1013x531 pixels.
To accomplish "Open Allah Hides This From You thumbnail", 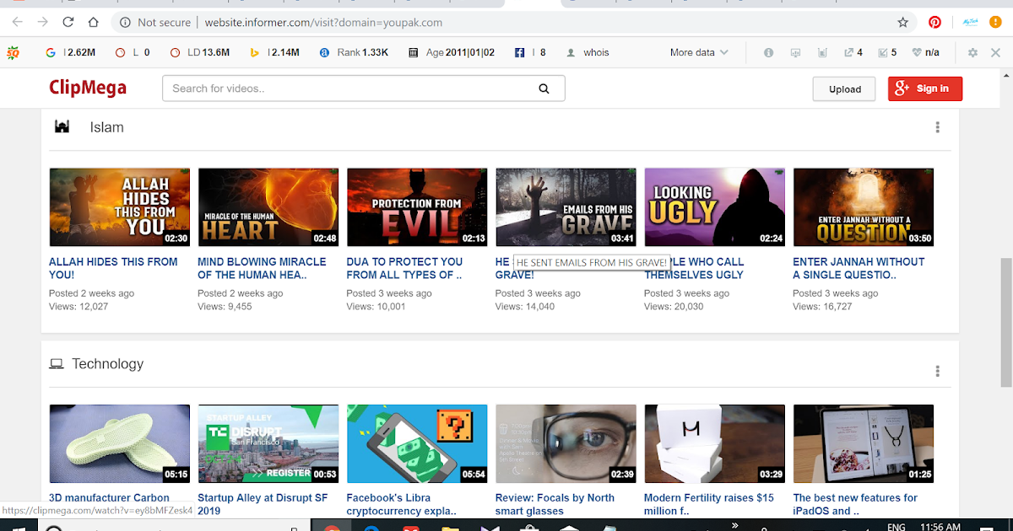I will [119, 207].
